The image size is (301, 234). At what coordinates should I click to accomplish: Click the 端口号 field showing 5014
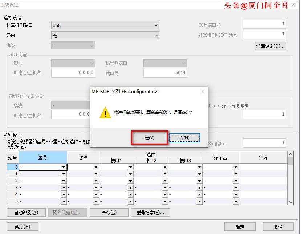(x=165, y=73)
